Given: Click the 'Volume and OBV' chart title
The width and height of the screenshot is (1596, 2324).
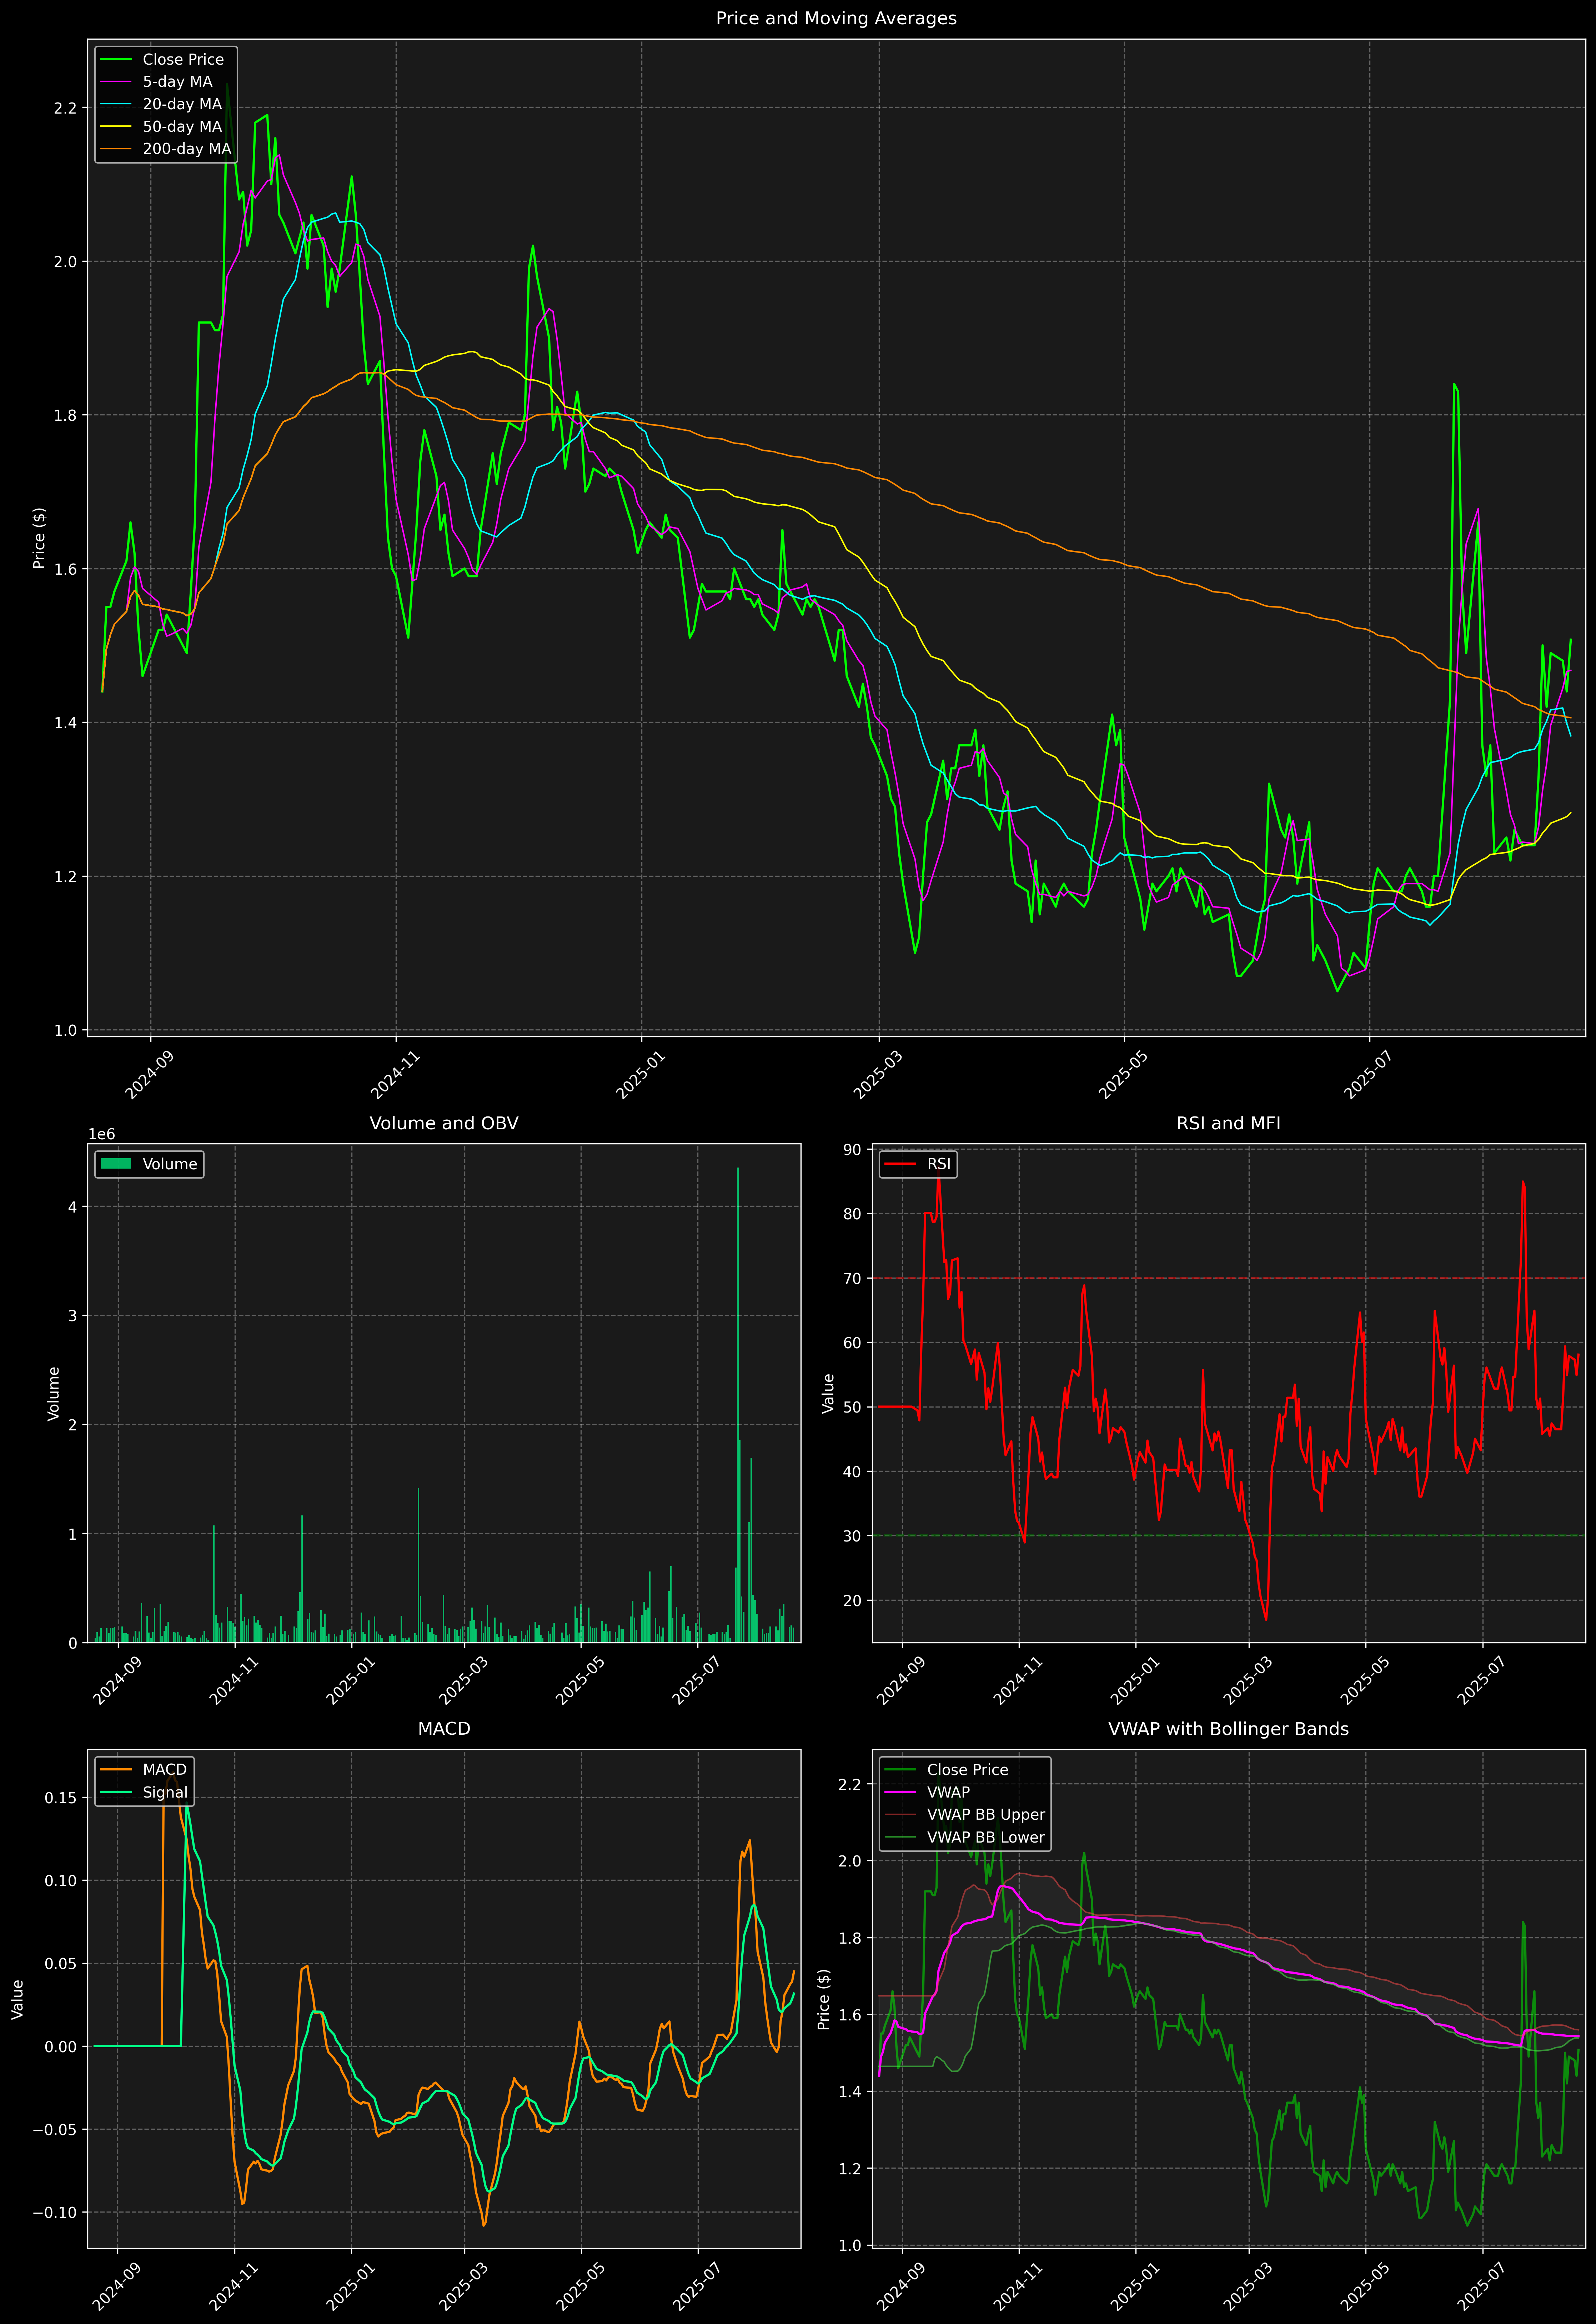Looking at the screenshot, I should [x=444, y=1123].
